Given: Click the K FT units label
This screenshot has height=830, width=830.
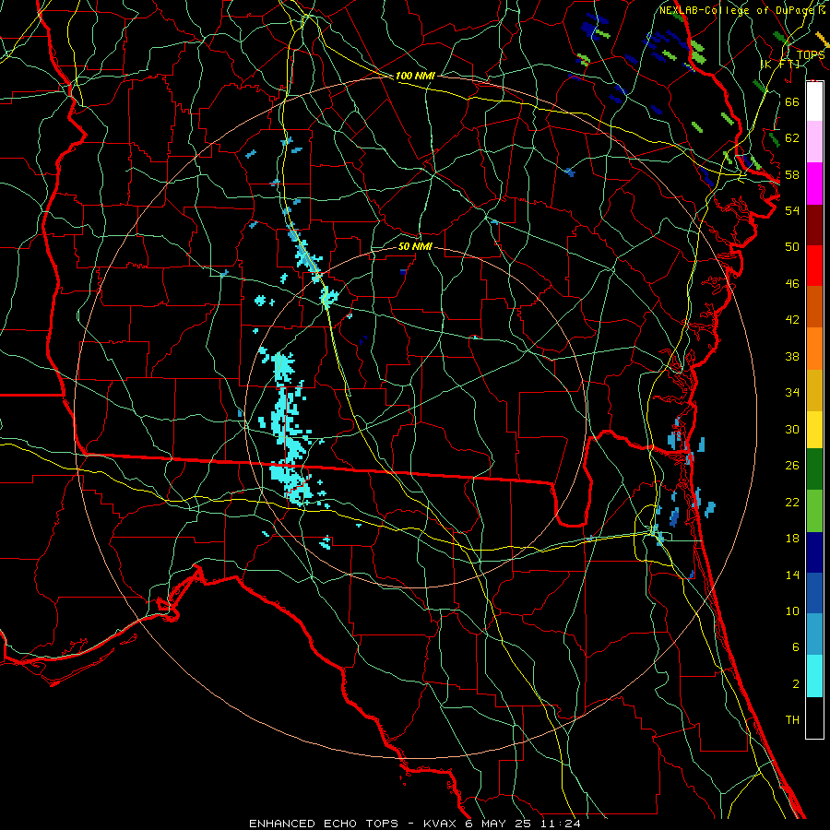Looking at the screenshot, I should pyautogui.click(x=781, y=65).
